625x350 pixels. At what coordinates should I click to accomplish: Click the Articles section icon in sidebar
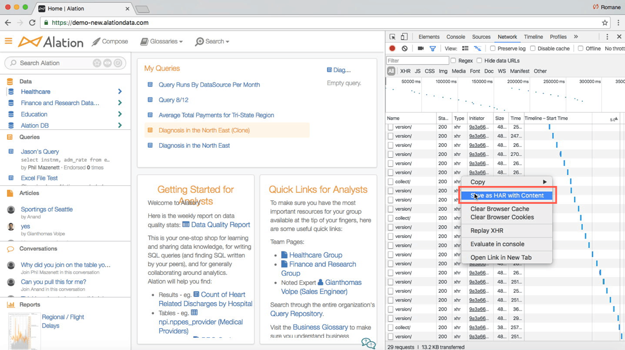point(10,193)
